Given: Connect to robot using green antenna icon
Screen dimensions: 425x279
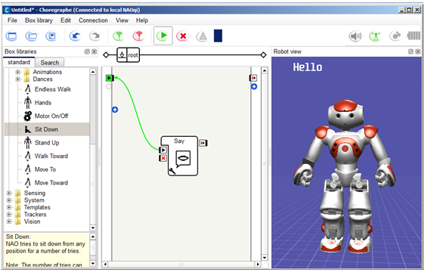Looking at the screenshot, I should [x=119, y=36].
